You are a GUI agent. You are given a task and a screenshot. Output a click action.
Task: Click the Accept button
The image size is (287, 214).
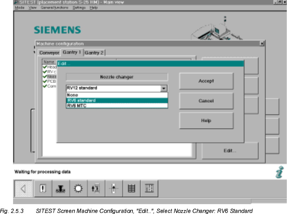206,81
